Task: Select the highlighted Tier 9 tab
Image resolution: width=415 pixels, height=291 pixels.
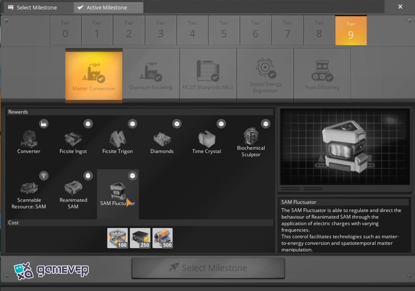Action: [351, 30]
